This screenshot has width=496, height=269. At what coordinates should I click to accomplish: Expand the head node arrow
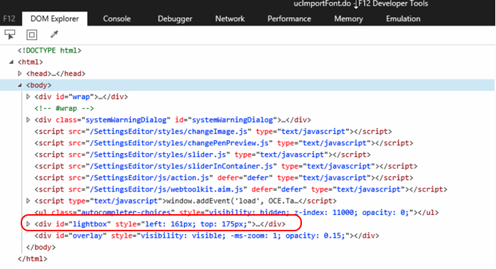[x=19, y=73]
